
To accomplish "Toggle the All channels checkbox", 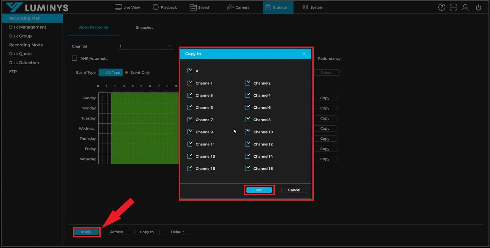I will [x=190, y=71].
